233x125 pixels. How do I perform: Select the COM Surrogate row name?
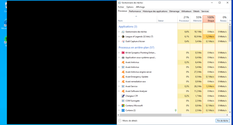(133, 101)
